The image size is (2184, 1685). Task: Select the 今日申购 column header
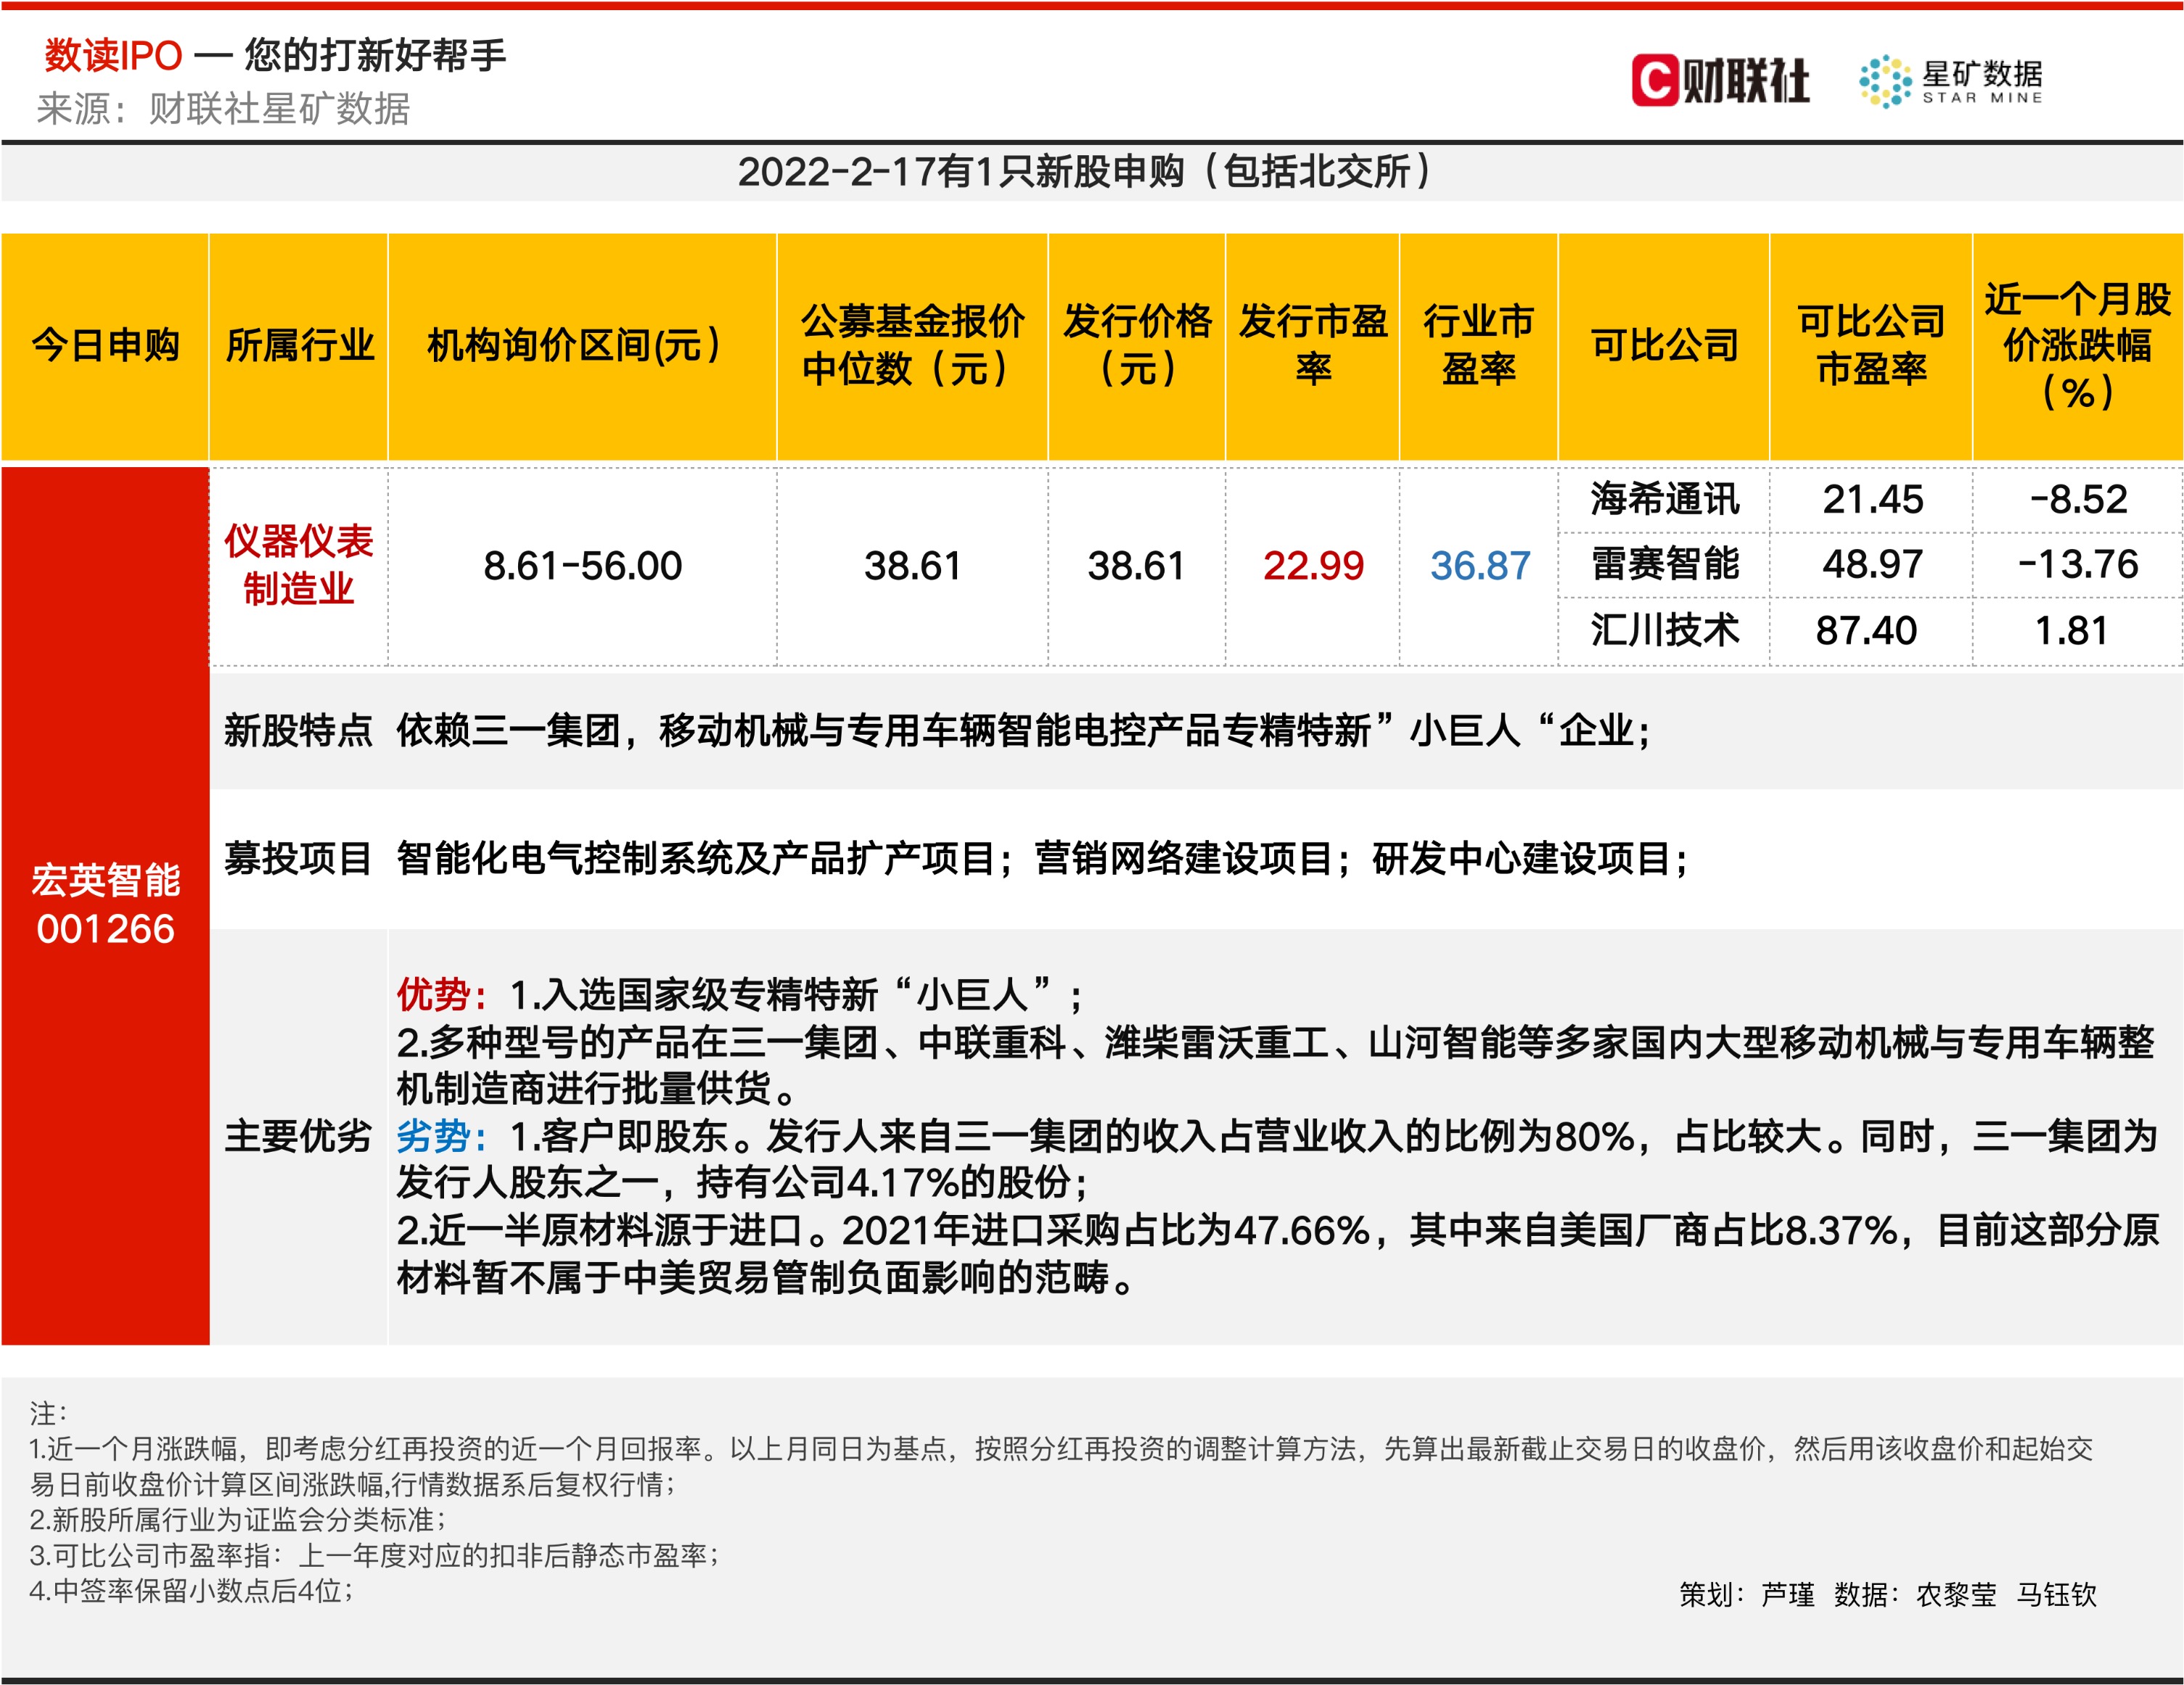coord(105,346)
